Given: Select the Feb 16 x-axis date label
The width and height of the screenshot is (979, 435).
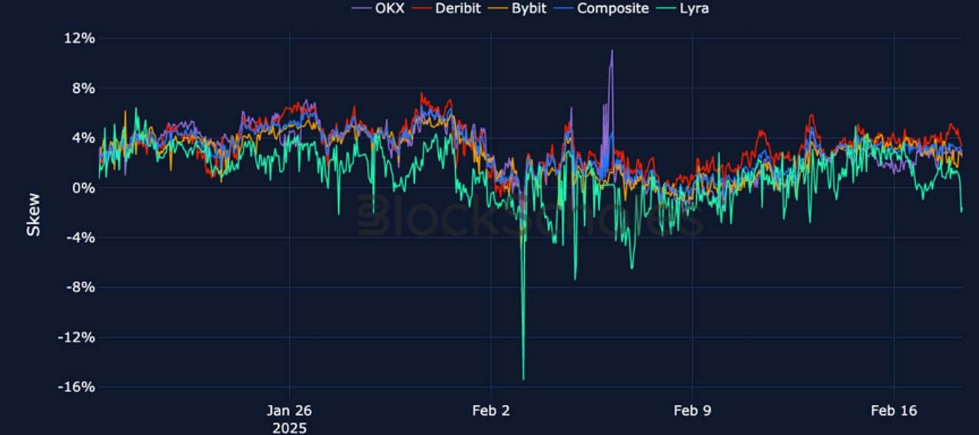Looking at the screenshot, I should (894, 410).
